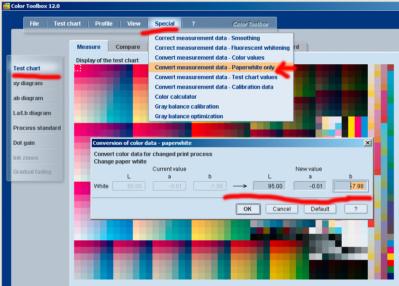Close the paperwhite conversion dialog
This screenshot has width=399, height=286.
coord(367,143)
